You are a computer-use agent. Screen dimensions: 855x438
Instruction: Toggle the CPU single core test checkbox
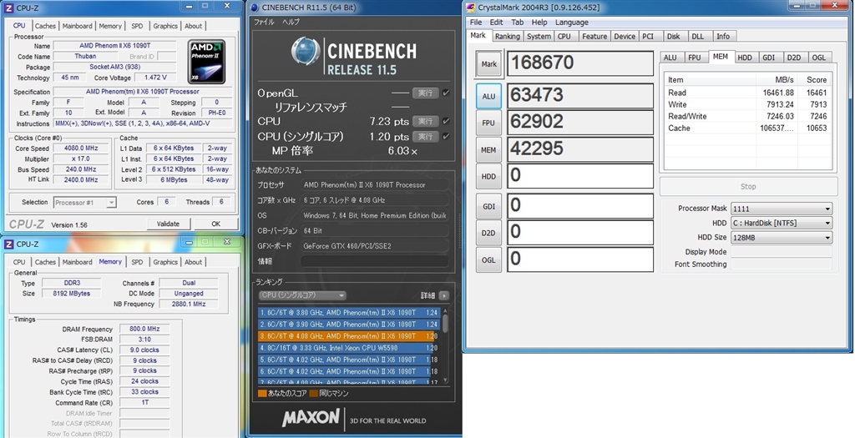(x=446, y=136)
